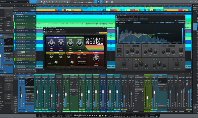Open track list wrench options icon
This screenshot has height=118, width=198.
tap(15, 5)
